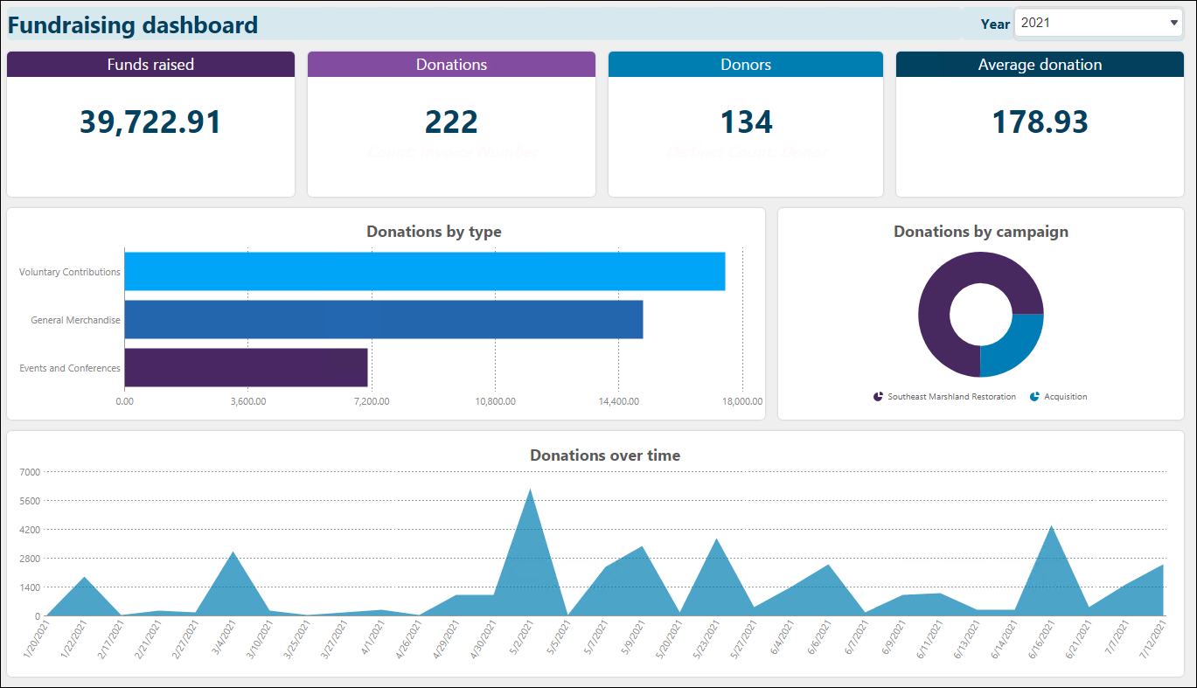Select the Events and Conferences bar
This screenshot has width=1197, height=688.
click(247, 367)
